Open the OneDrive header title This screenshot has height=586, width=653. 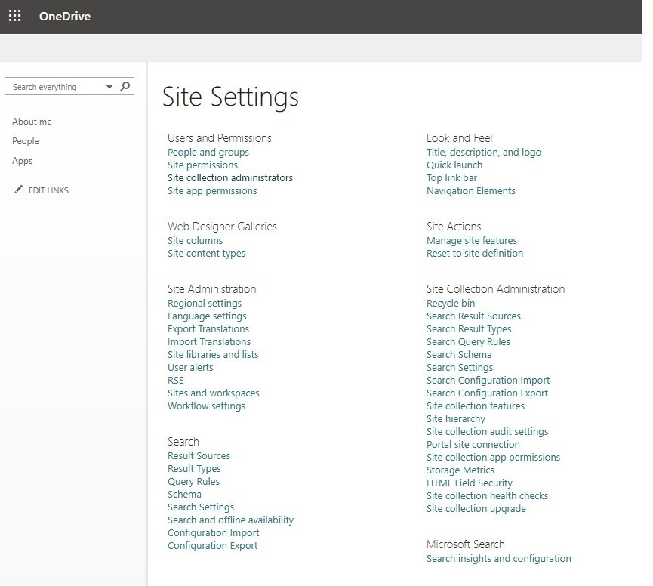point(65,17)
